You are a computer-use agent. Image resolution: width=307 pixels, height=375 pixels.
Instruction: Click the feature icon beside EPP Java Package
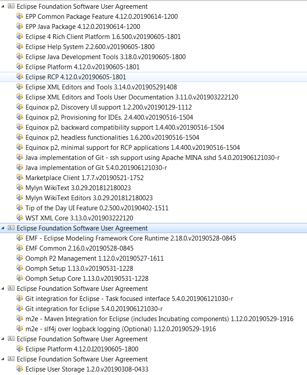tap(19, 26)
